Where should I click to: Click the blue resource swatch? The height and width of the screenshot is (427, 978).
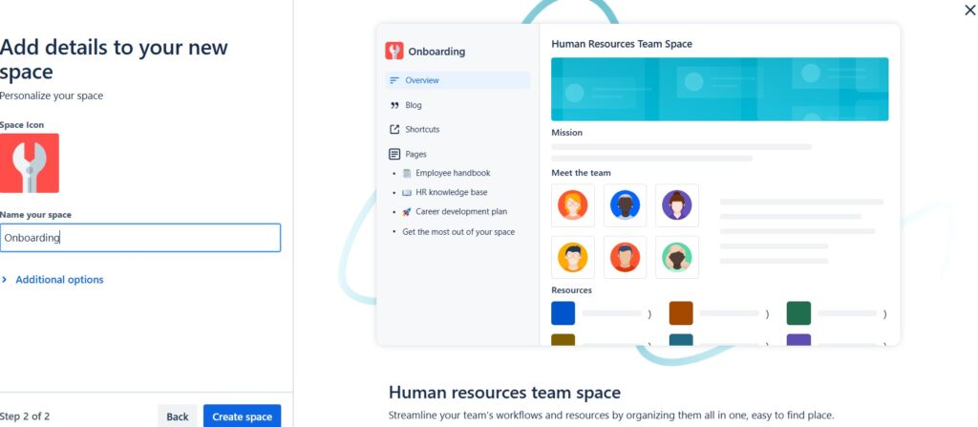tap(563, 313)
